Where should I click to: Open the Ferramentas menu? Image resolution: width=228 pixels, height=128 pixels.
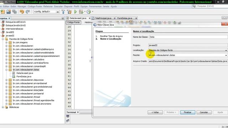95,6
